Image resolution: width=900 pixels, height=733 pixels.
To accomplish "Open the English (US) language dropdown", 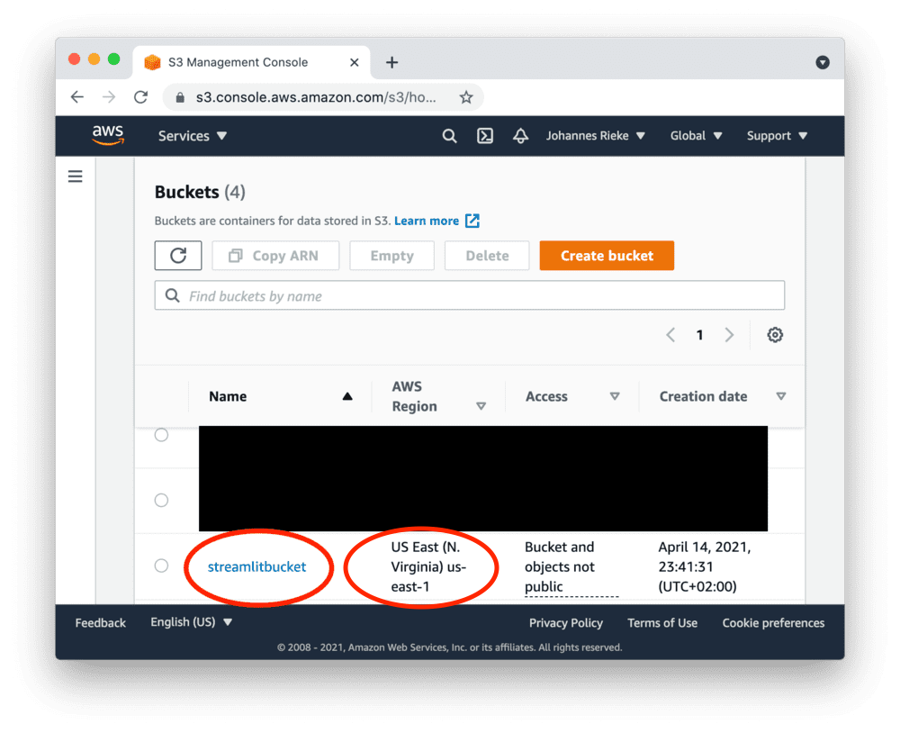I will coord(191,622).
